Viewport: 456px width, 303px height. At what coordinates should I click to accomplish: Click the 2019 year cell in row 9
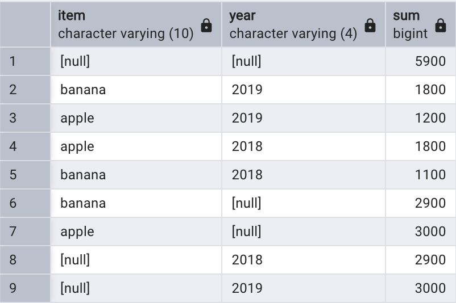[x=304, y=288]
